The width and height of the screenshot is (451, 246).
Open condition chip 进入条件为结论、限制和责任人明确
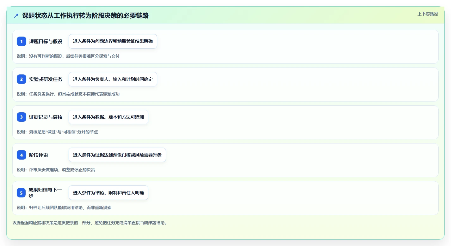[x=108, y=193]
